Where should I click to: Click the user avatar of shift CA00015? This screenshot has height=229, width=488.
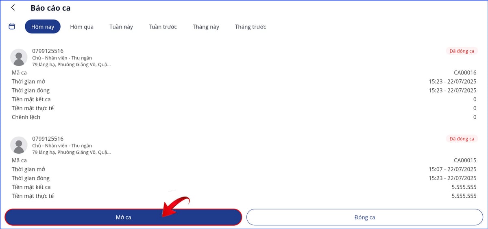(19, 145)
